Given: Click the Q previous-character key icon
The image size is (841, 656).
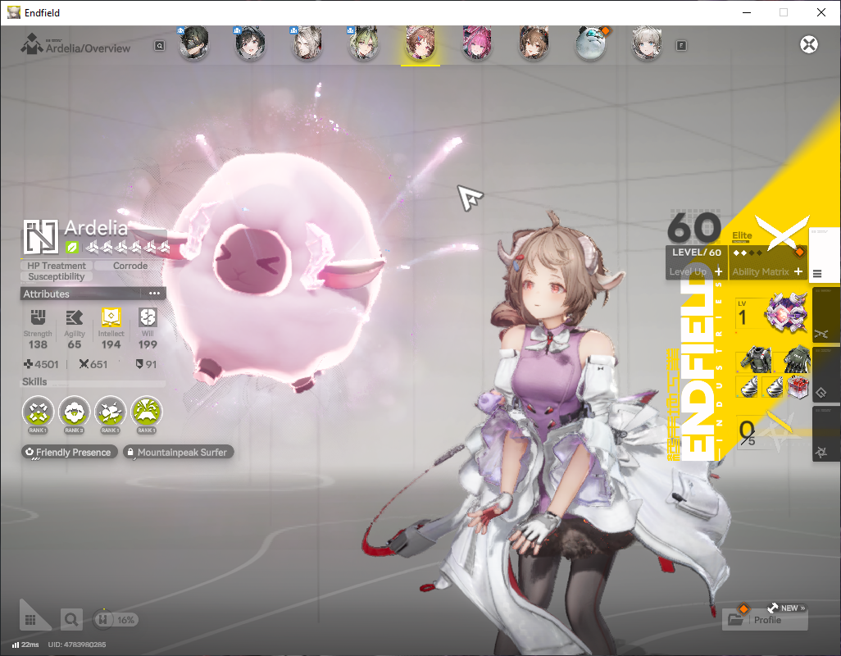Looking at the screenshot, I should (x=159, y=46).
